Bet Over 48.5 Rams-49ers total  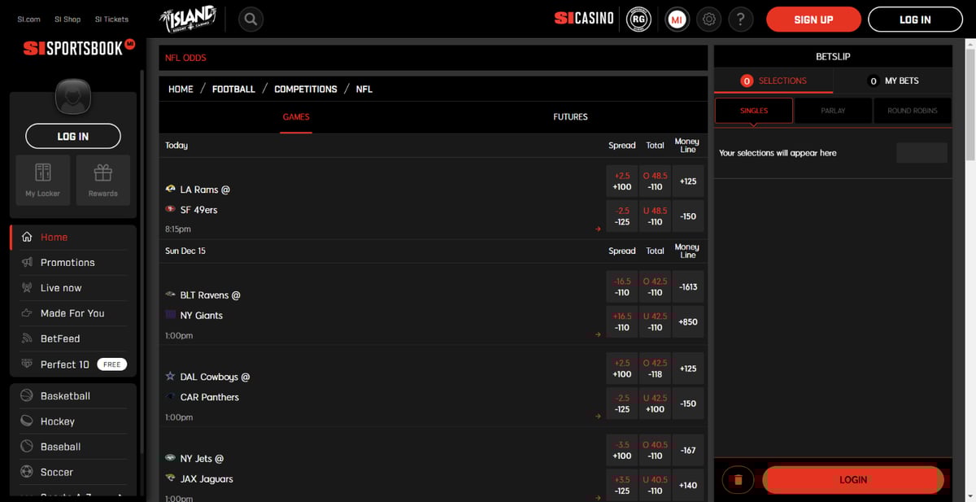[x=655, y=181]
